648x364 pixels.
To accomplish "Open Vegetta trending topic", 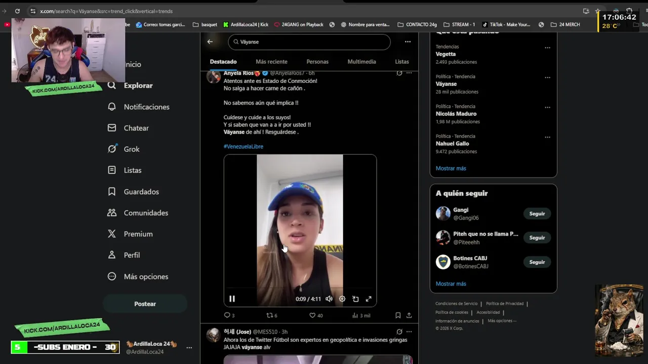I will (445, 54).
